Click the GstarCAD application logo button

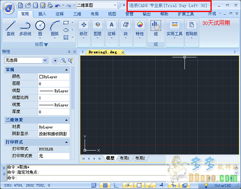click(x=8, y=8)
